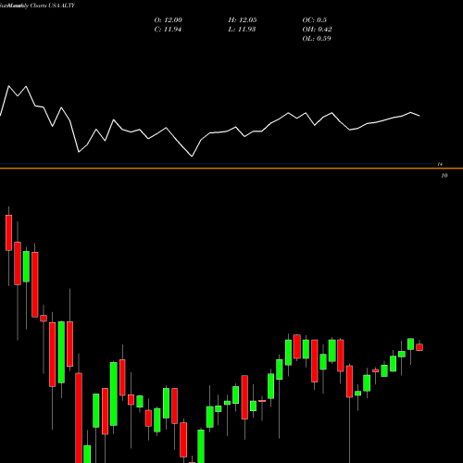The height and width of the screenshot is (463, 463).
Task: Click the chart title text USA ALTY
Action: [62, 6]
